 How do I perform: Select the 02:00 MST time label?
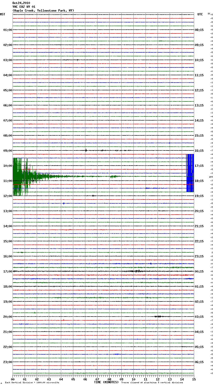[8, 45]
